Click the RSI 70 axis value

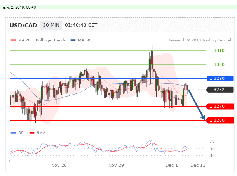click(212, 141)
